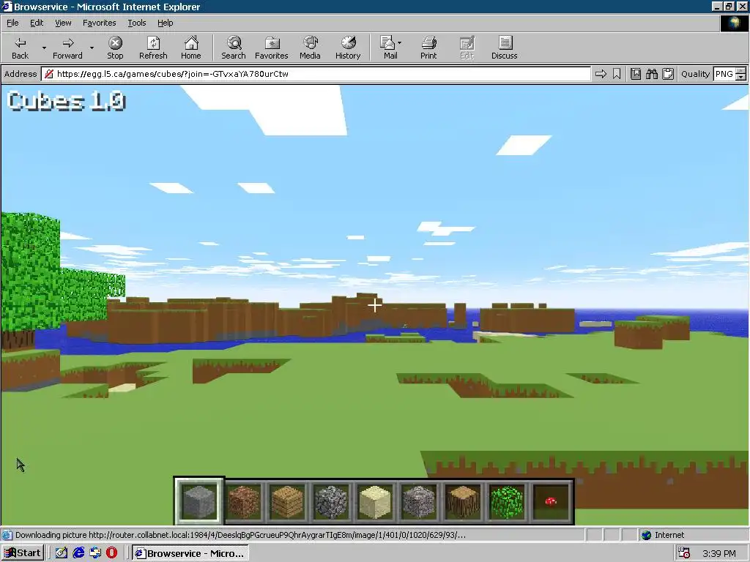Screen dimensions: 750x562
Task: Click the Go arrow beside address bar
Action: pyautogui.click(x=601, y=74)
